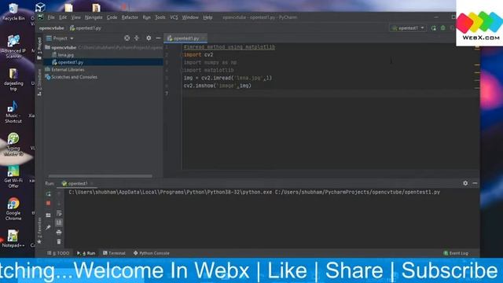The height and width of the screenshot is (283, 503).
Task: Open the Code menu
Action: (x=112, y=17)
